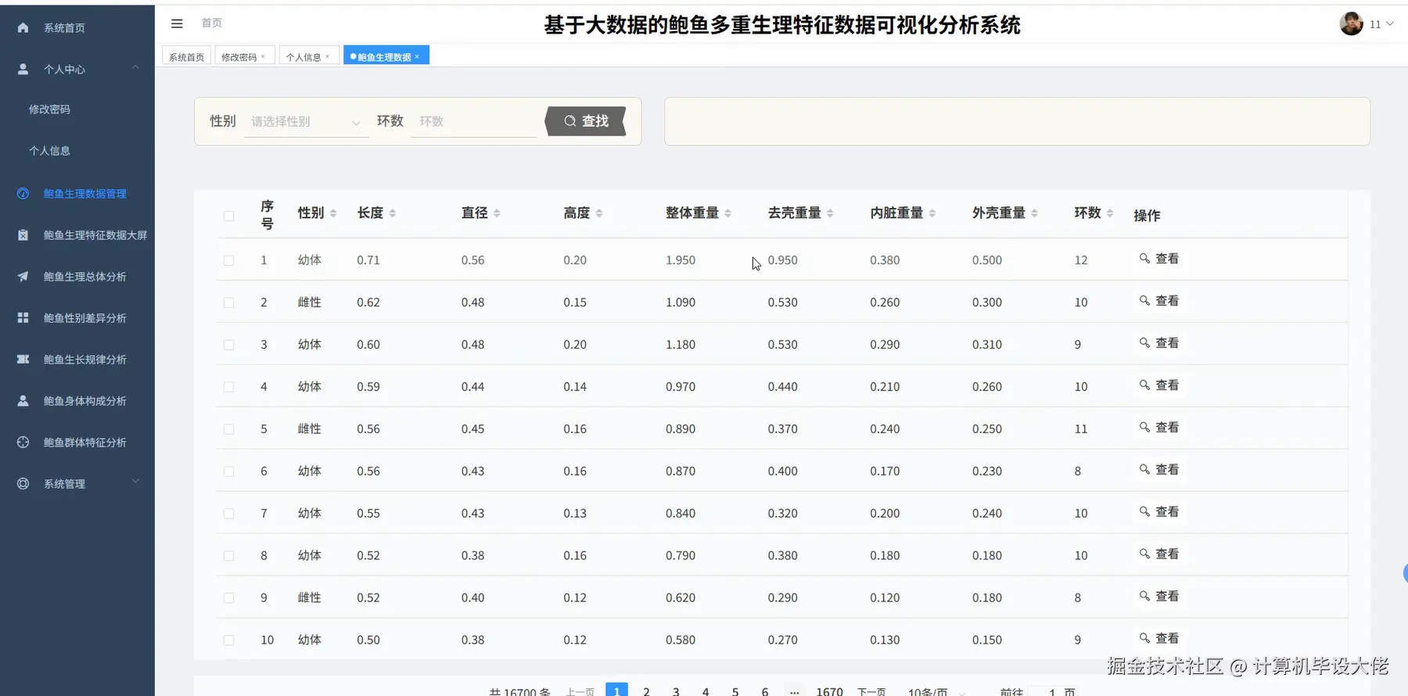Switch to the 系统首页 tab
Image resolution: width=1408 pixels, height=696 pixels.
[186, 56]
